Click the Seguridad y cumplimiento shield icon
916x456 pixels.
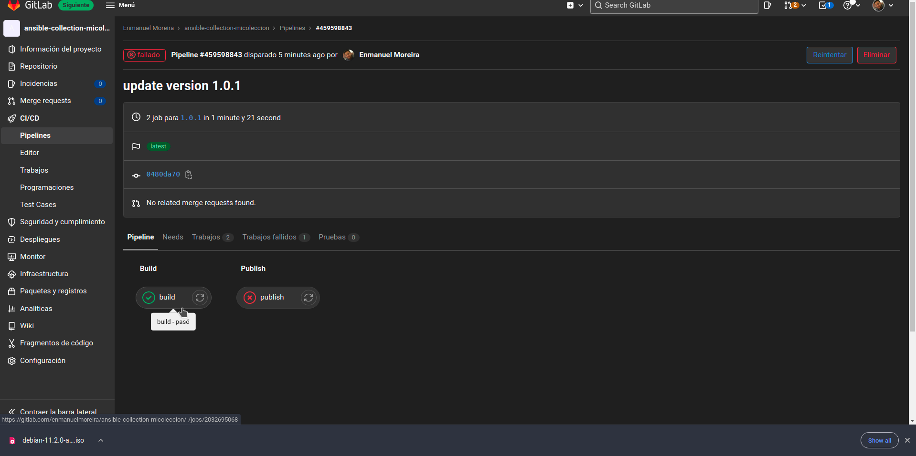coord(11,222)
